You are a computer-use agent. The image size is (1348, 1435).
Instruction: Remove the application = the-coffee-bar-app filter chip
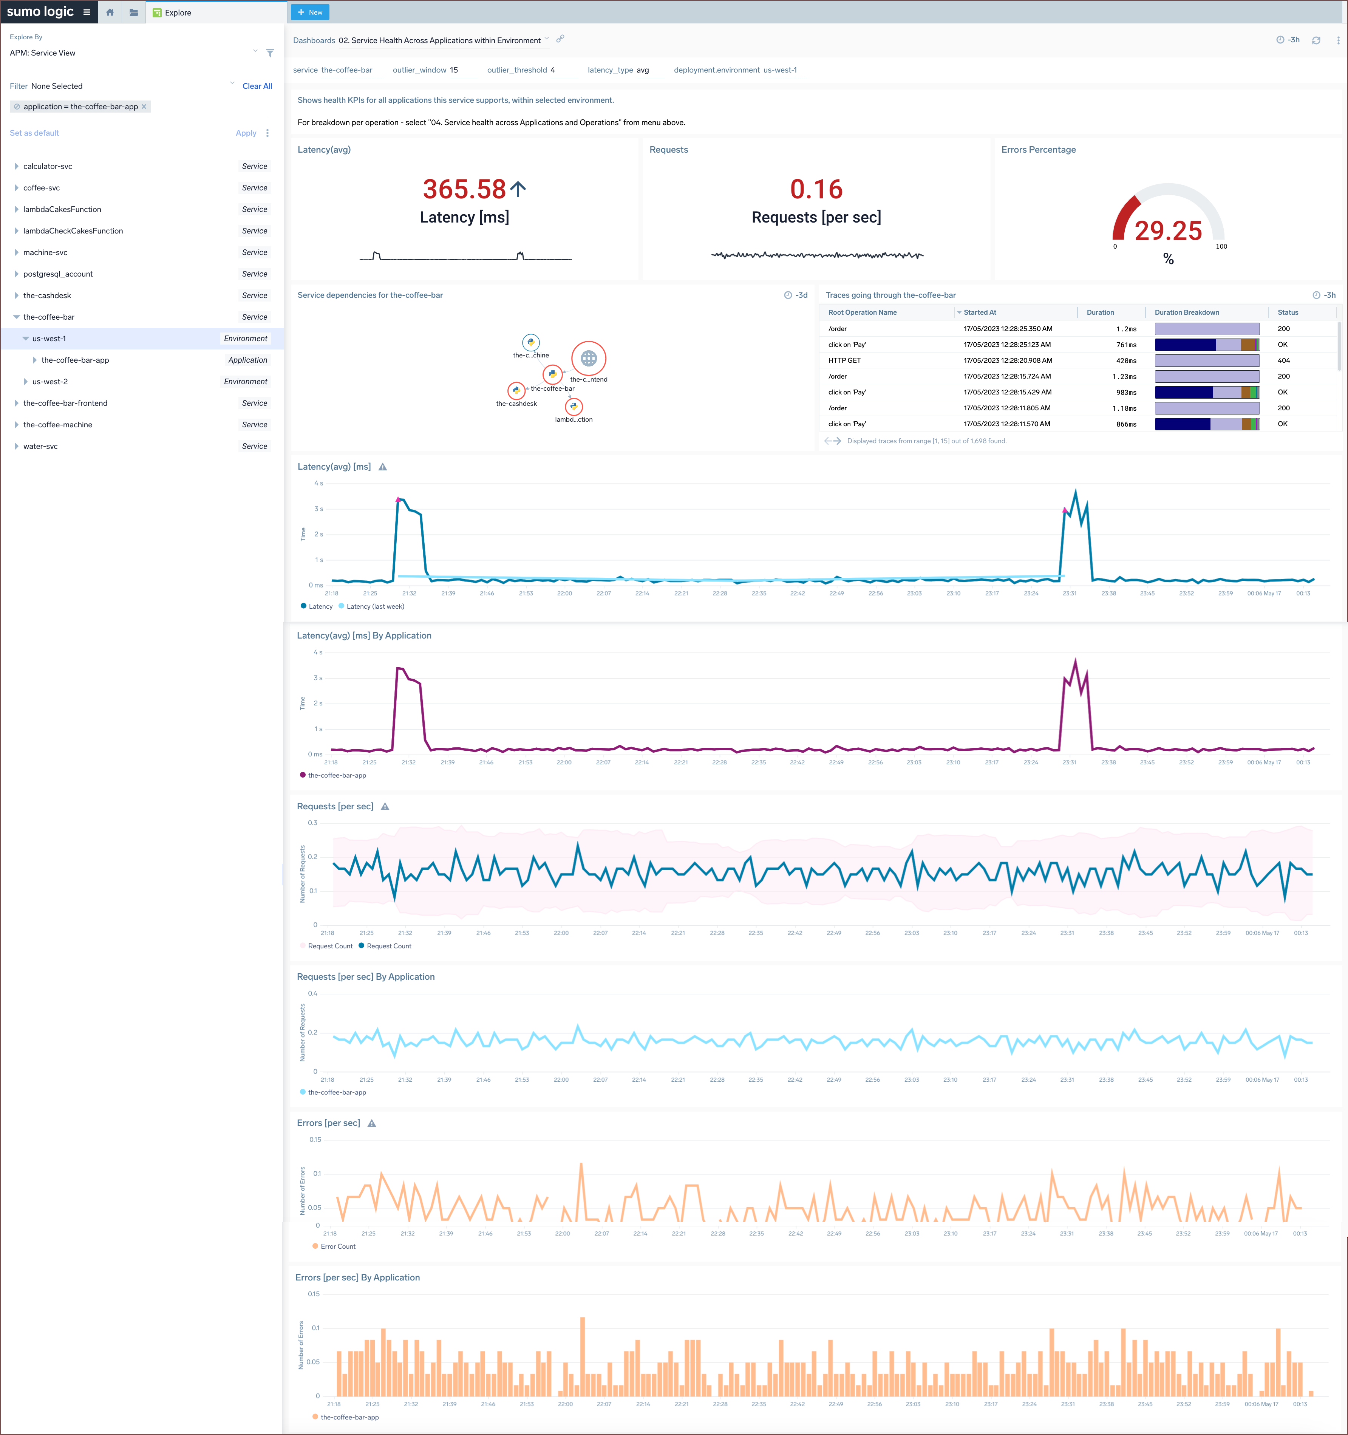click(x=144, y=107)
